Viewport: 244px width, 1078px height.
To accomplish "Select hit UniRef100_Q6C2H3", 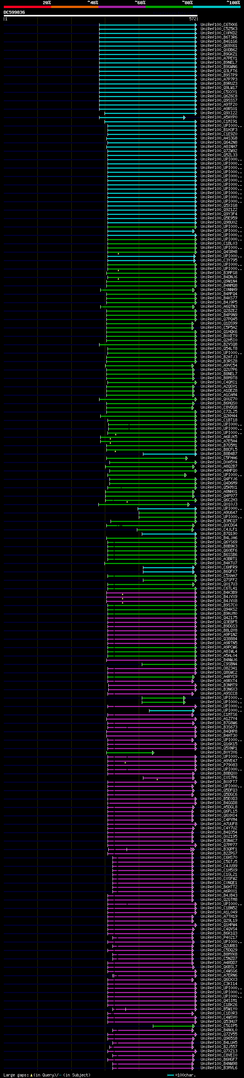I will tap(219, 500).
